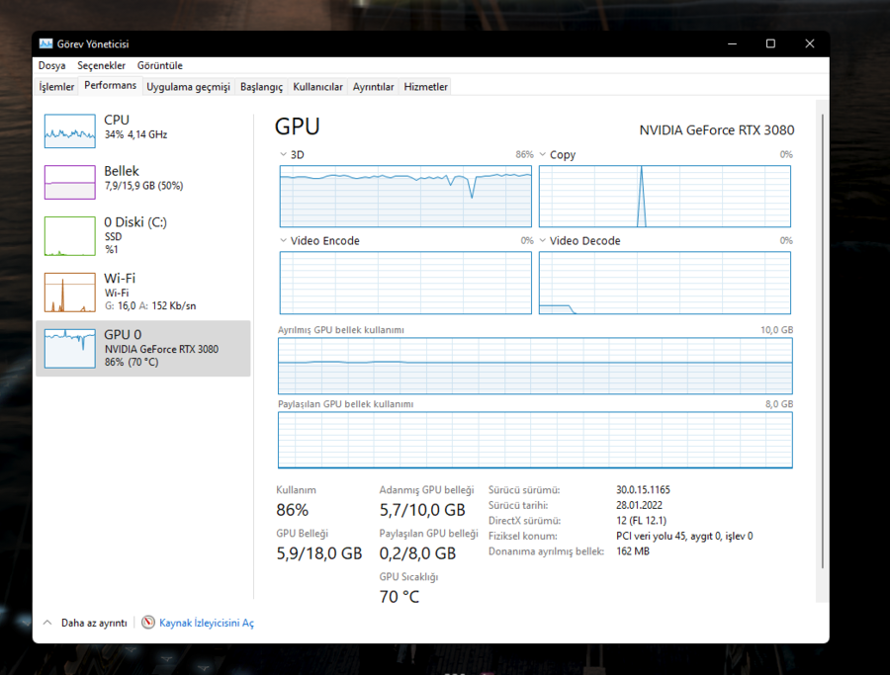
Task: Select the CPU mini graph thumbnail
Action: [70, 131]
